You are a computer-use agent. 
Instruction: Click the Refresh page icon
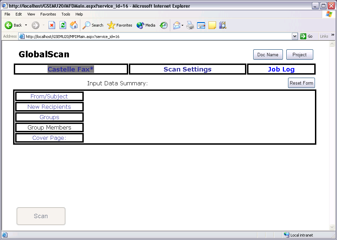[x=63, y=25]
